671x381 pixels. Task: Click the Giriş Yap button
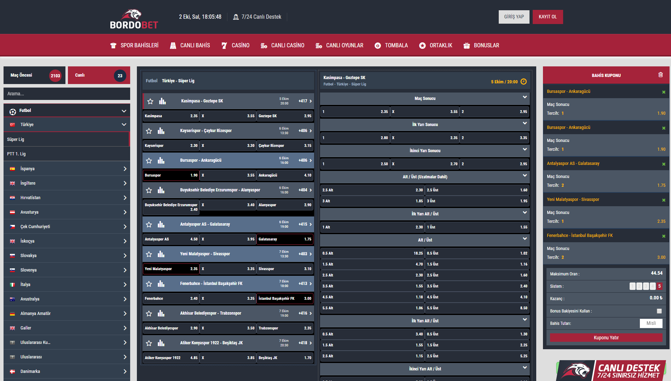514,17
